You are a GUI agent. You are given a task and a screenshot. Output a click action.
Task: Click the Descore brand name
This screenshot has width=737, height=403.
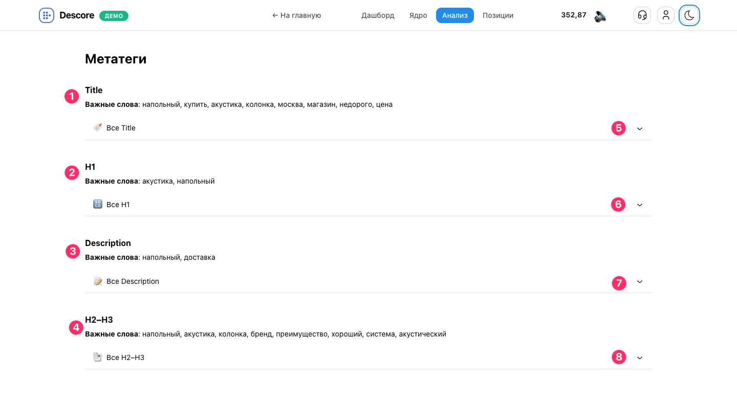pyautogui.click(x=77, y=15)
